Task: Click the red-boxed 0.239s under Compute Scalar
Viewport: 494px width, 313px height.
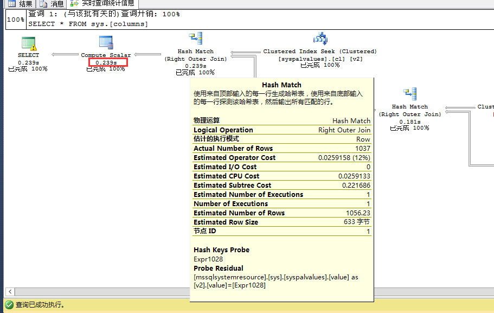Action: [107, 62]
